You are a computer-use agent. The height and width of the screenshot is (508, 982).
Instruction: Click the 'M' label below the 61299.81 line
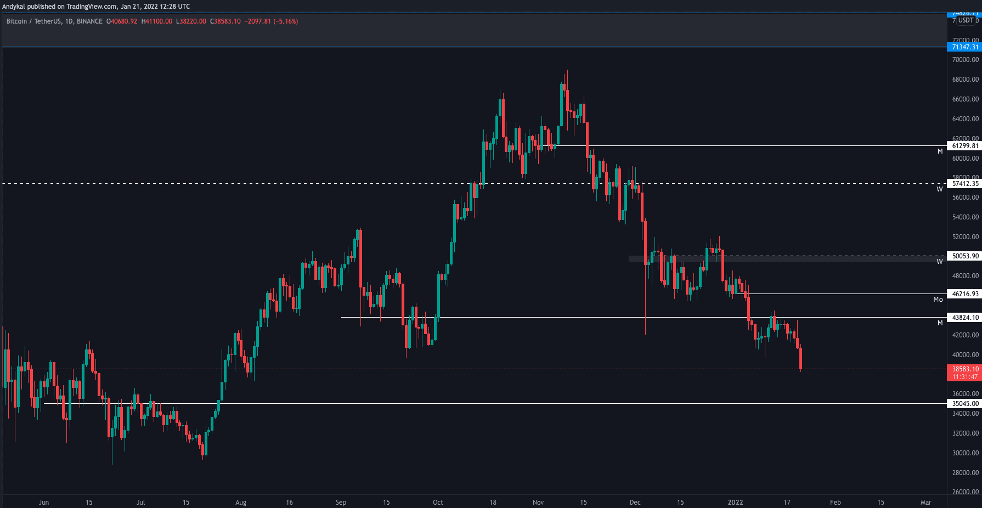(940, 151)
